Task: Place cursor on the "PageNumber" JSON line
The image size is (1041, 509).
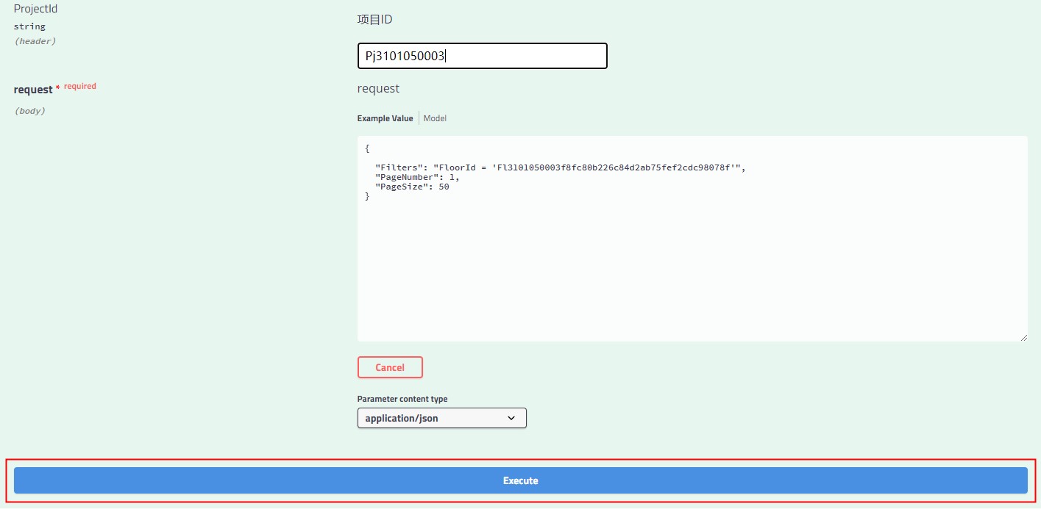Action: pos(416,177)
